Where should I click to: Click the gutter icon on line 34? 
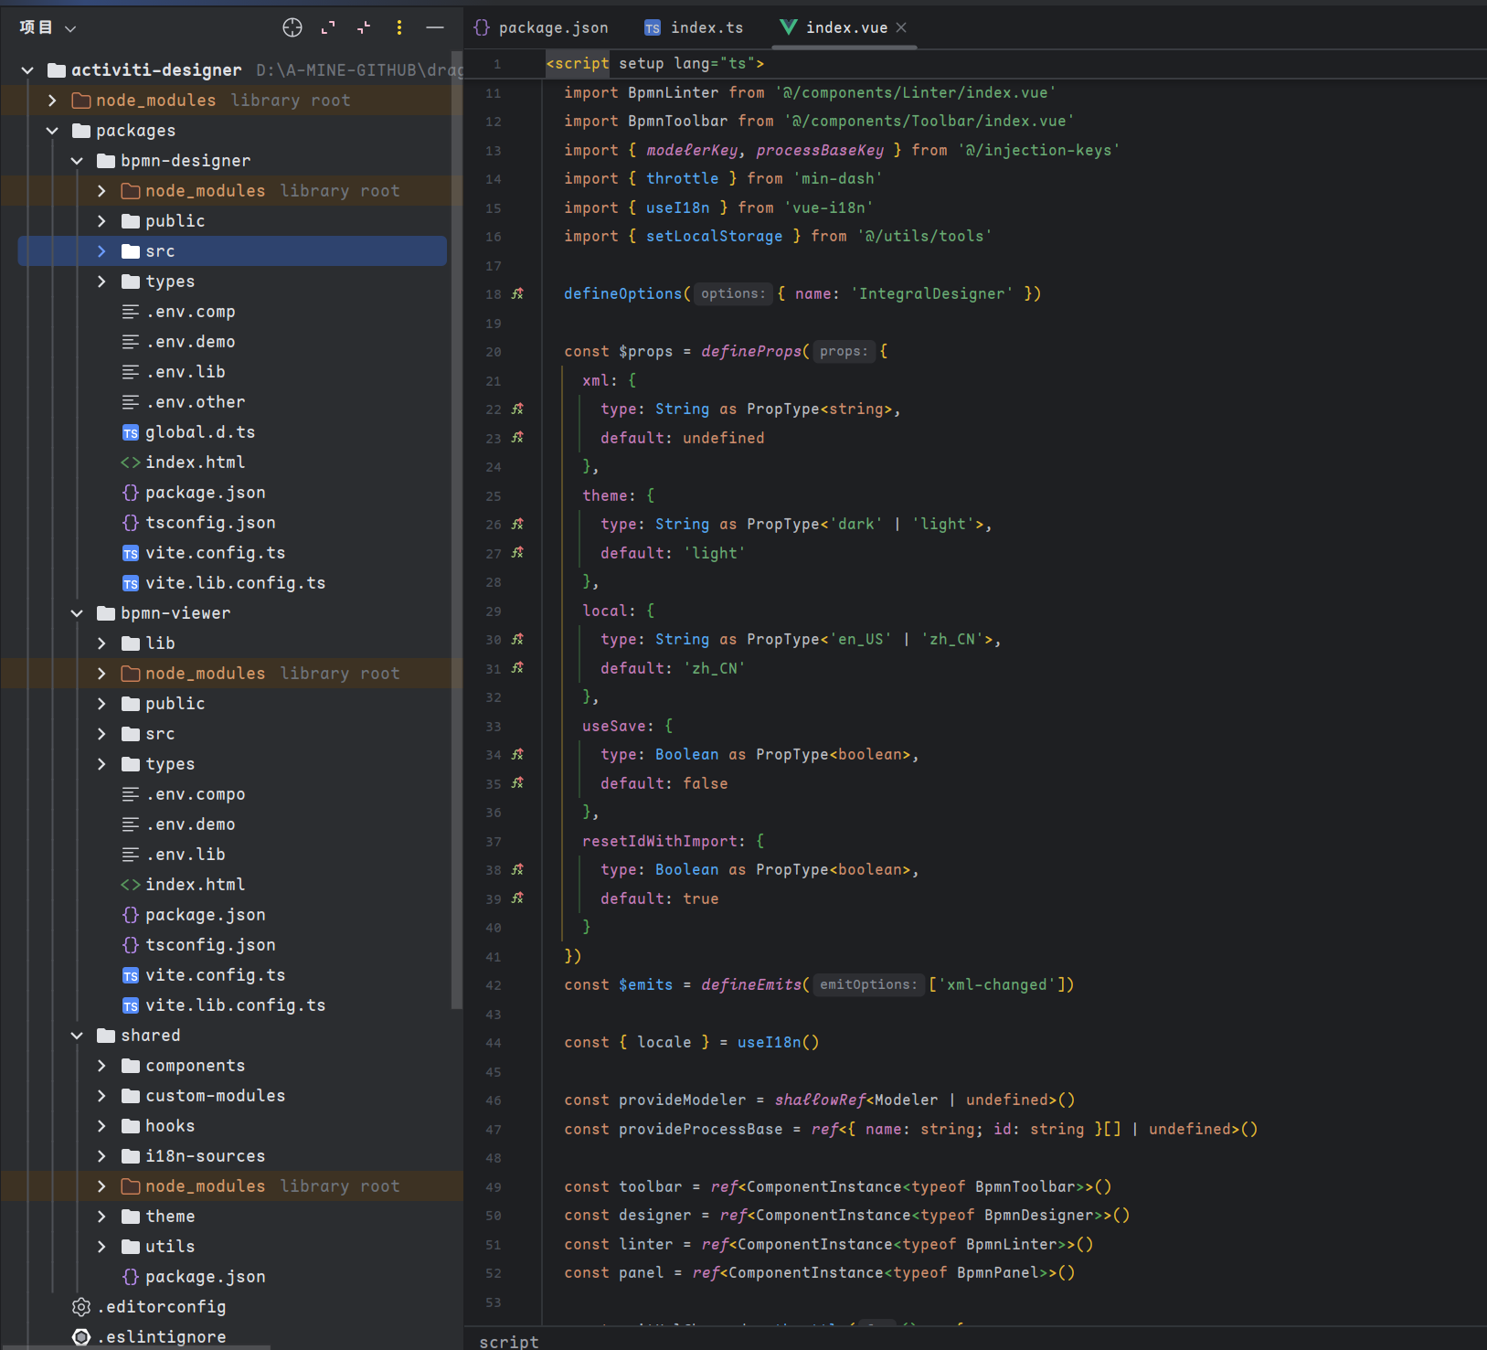[517, 754]
